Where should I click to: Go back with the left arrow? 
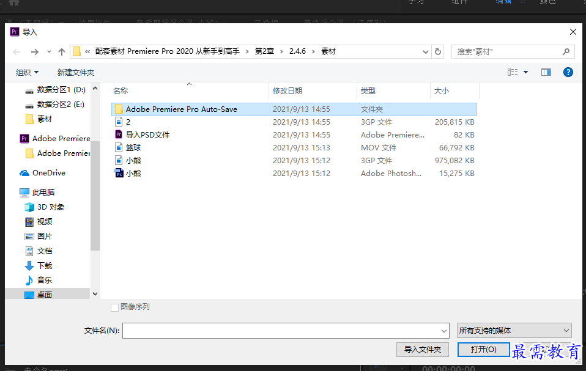[x=17, y=52]
